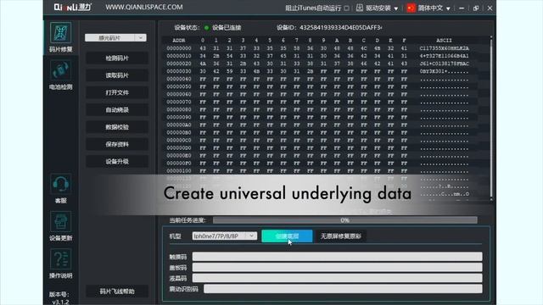
Task: Click the device ID value 4325841939334D4E05DAFF3
Action: [x=341, y=28]
